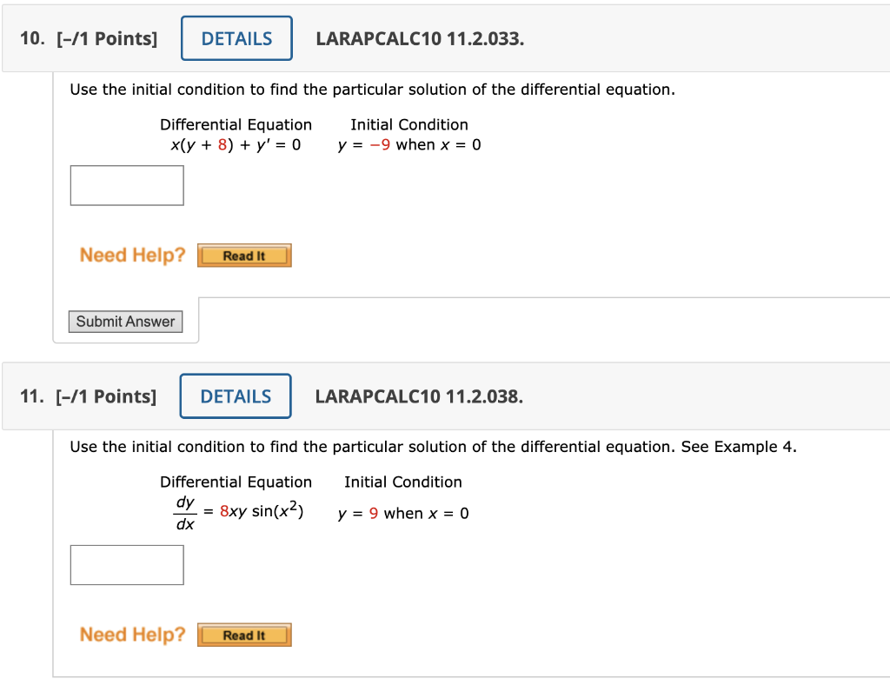Click the question 11 instruction mentioning Example 4
890x685 pixels.
click(x=433, y=447)
